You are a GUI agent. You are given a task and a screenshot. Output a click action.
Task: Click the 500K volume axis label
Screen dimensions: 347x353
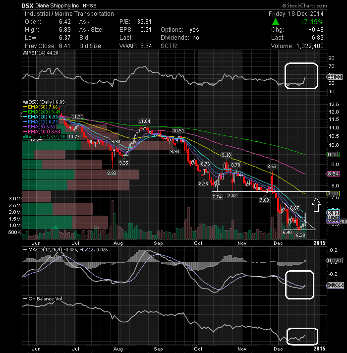pyautogui.click(x=14, y=232)
